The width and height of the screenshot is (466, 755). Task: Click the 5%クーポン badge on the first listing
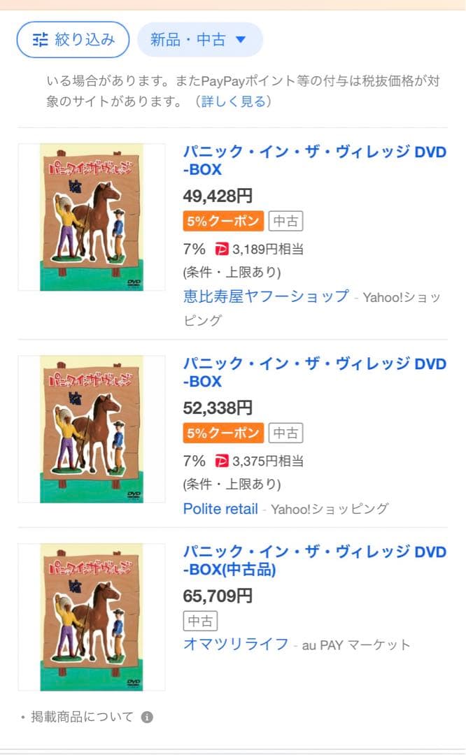point(223,220)
